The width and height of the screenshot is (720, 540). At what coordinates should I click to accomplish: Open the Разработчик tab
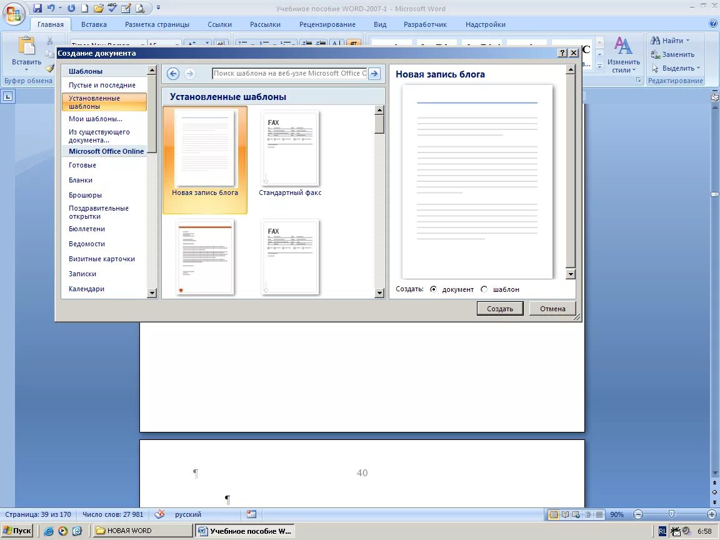(425, 24)
